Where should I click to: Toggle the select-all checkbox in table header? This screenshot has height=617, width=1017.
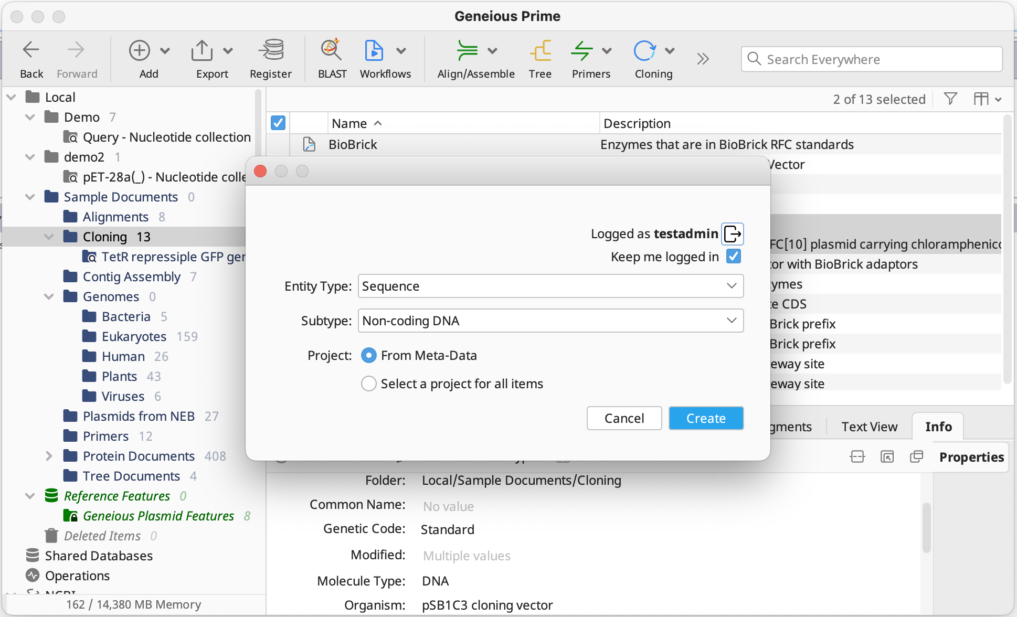pos(278,123)
